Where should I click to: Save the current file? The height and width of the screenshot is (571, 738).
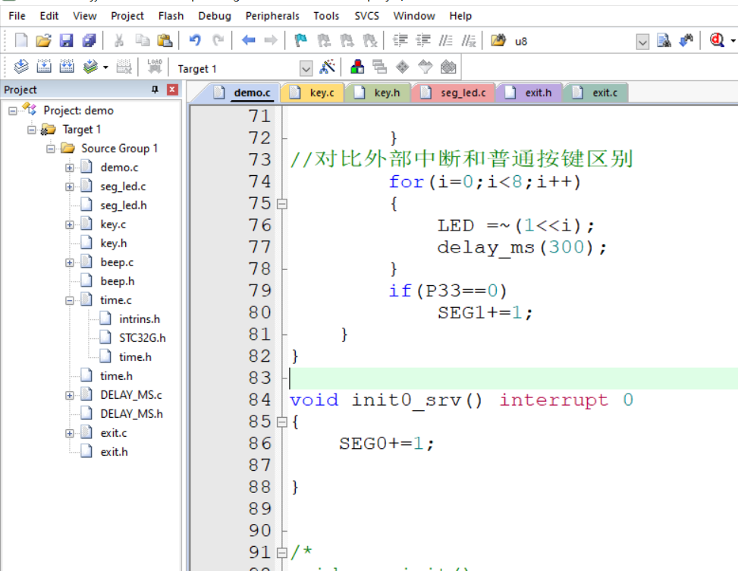tap(66, 40)
